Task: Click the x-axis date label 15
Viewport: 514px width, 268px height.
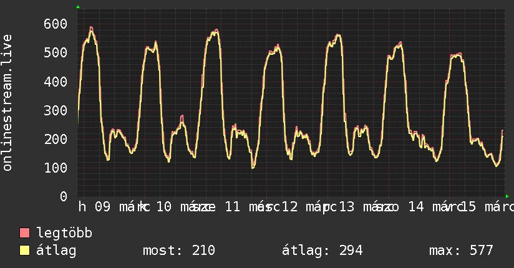Action: click(468, 207)
